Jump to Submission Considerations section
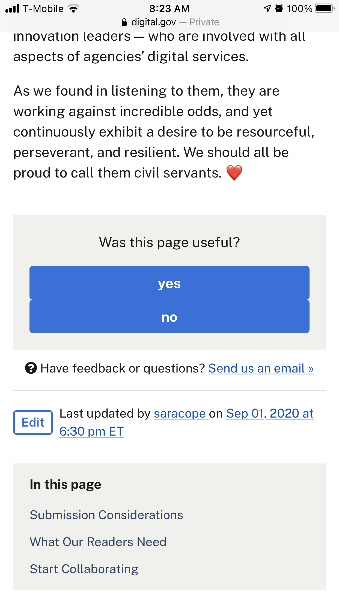Viewport: 339px width, 603px height. click(x=106, y=515)
